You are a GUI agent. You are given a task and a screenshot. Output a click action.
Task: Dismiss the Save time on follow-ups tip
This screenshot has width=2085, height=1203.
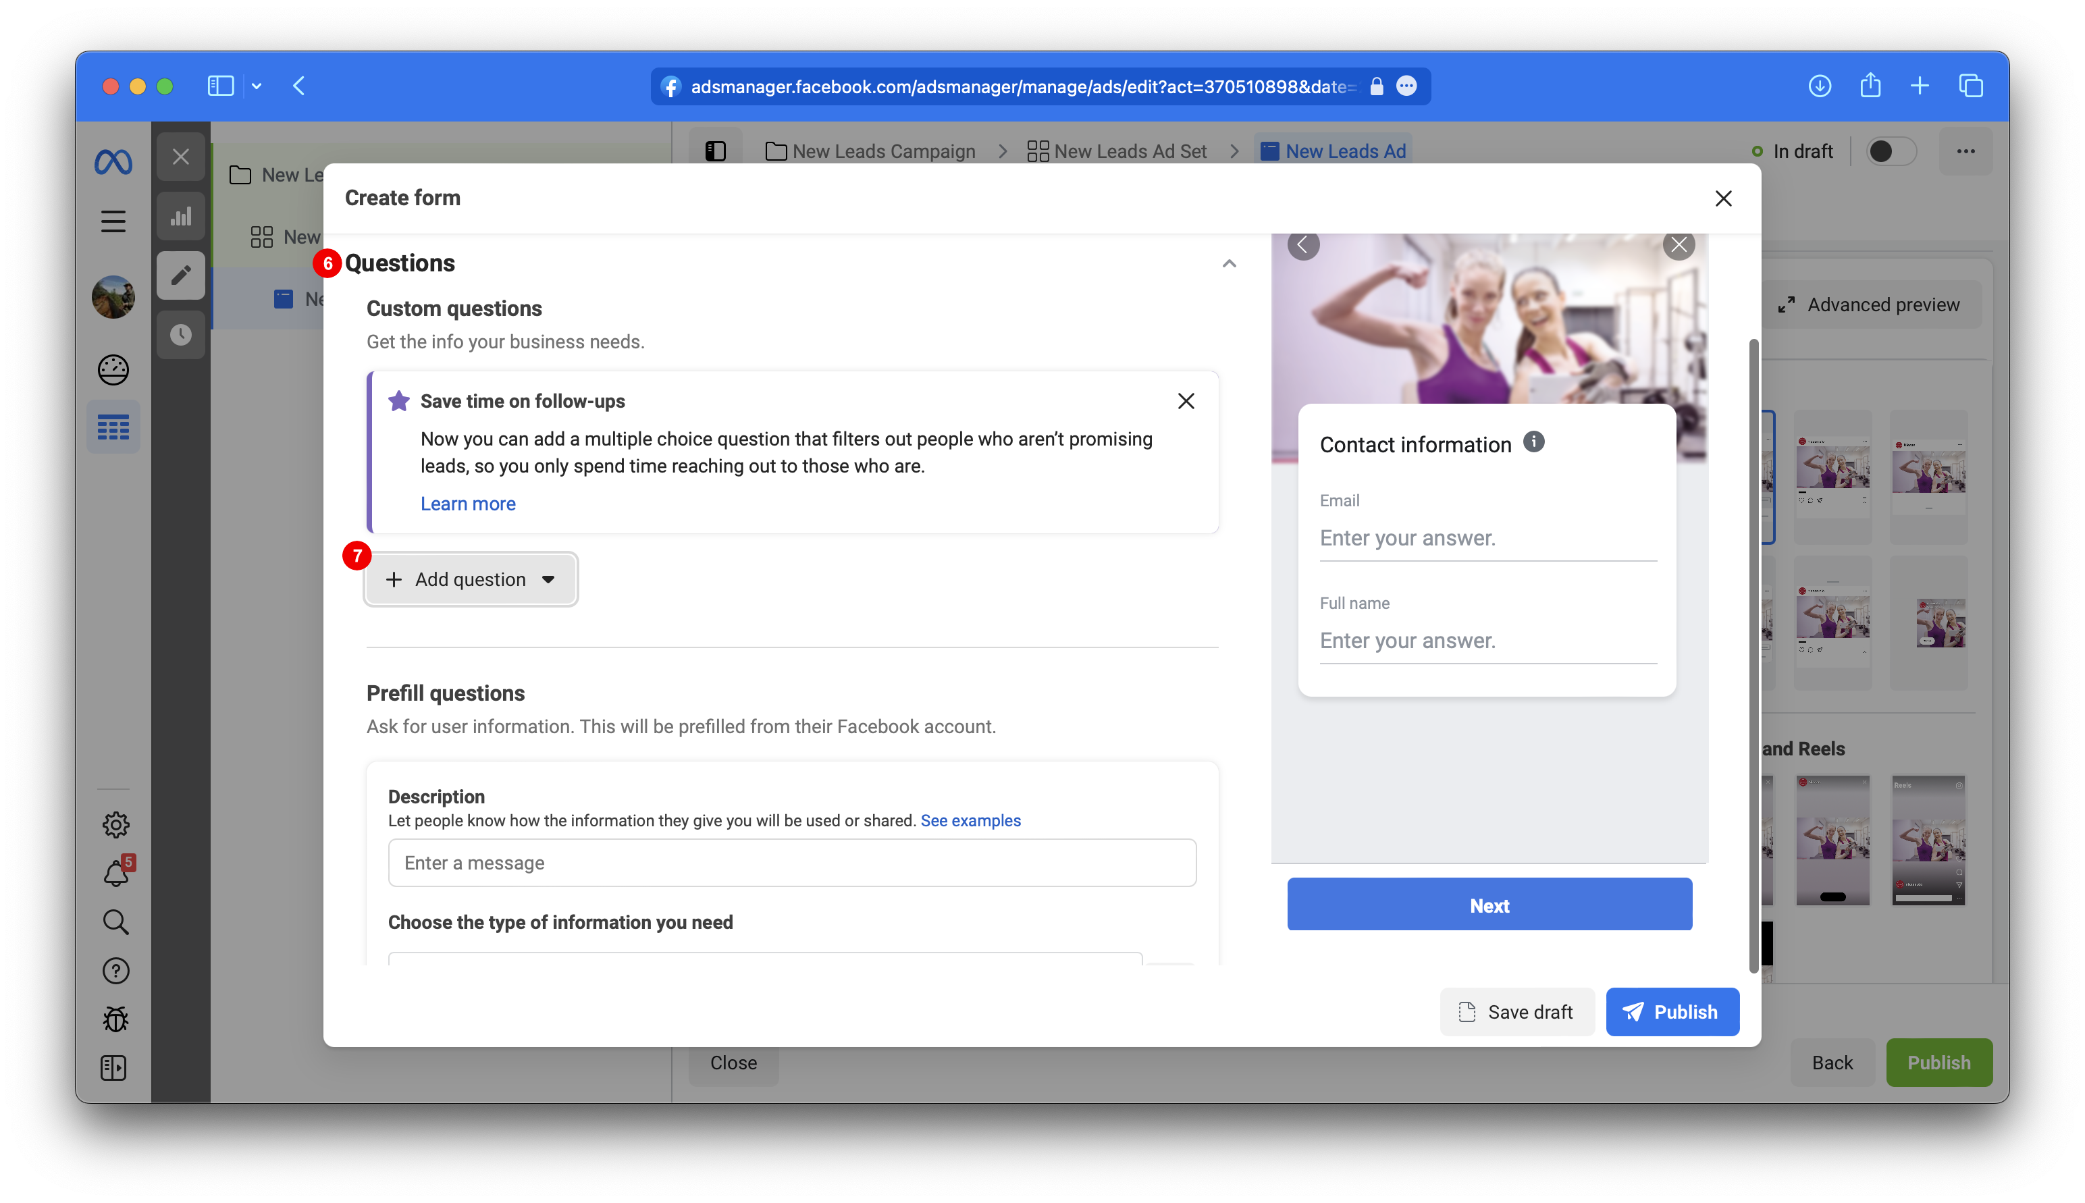(1186, 402)
